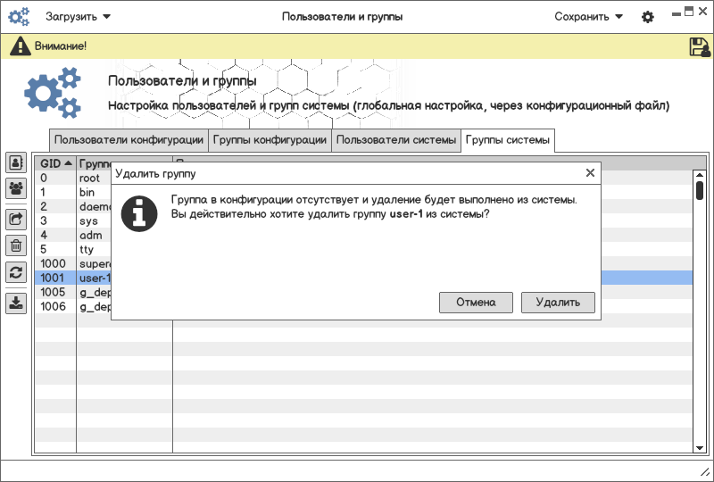Click the add group sidebar icon
This screenshot has height=482, width=714.
click(x=16, y=188)
